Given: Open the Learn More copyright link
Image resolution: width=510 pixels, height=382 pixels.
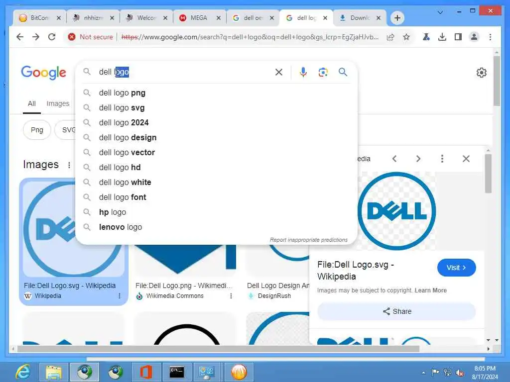Looking at the screenshot, I should (430, 290).
